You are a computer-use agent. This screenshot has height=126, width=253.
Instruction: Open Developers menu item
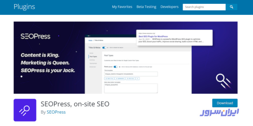[170, 7]
